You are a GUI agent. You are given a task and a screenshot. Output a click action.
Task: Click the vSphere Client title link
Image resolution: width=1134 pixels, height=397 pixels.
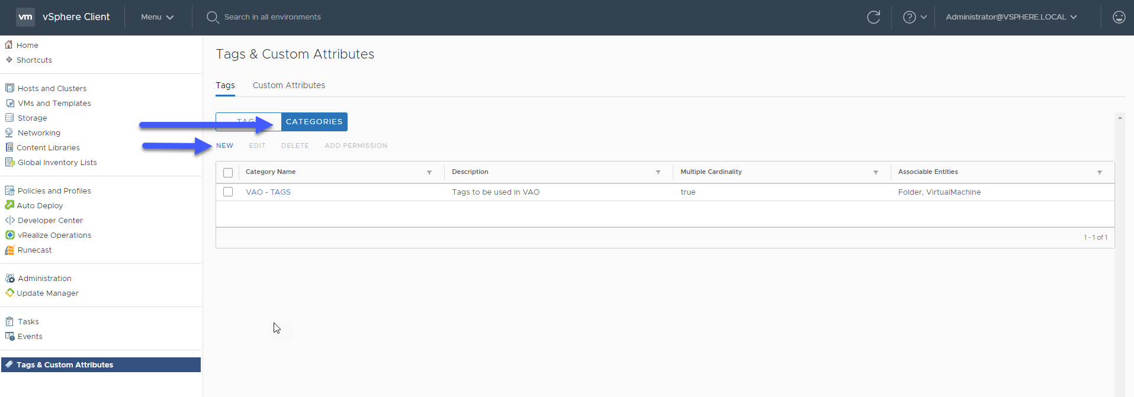coord(76,17)
